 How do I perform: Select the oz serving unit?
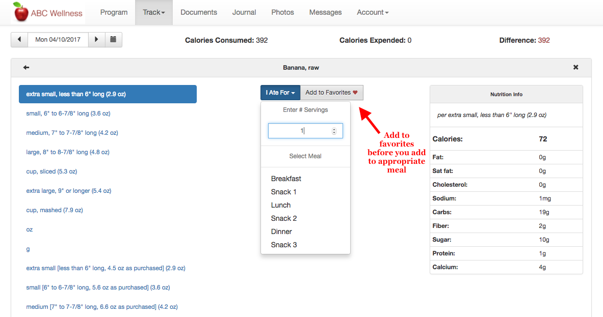tap(29, 229)
